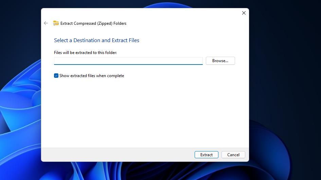Click the 'Extract Compressed (Zipped) Folders' title text

coord(93,23)
